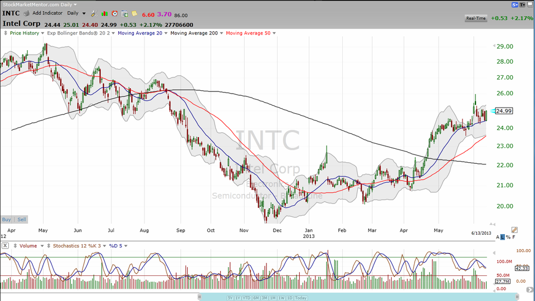Click the printer icon beside INTC
The height and width of the screenshot is (301, 535).
coord(28,13)
